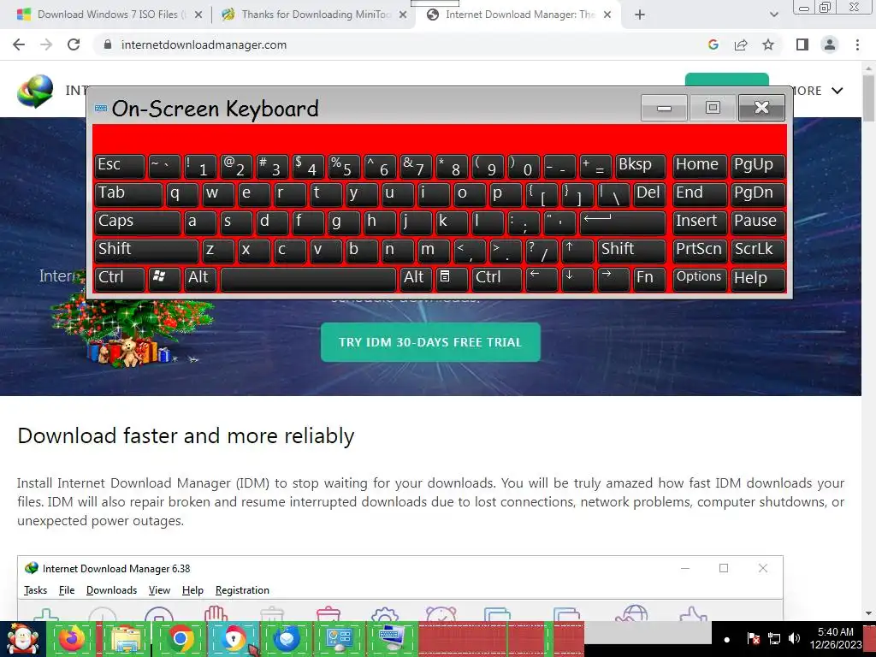Click Windows logo key on On-Screen Keyboard
This screenshot has height=657, width=876.
tap(164, 278)
